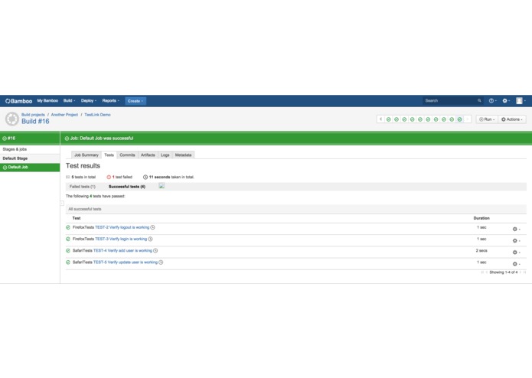The width and height of the screenshot is (532, 378).
Task: Collapse the sidebar with the handle
Action: pos(62,204)
